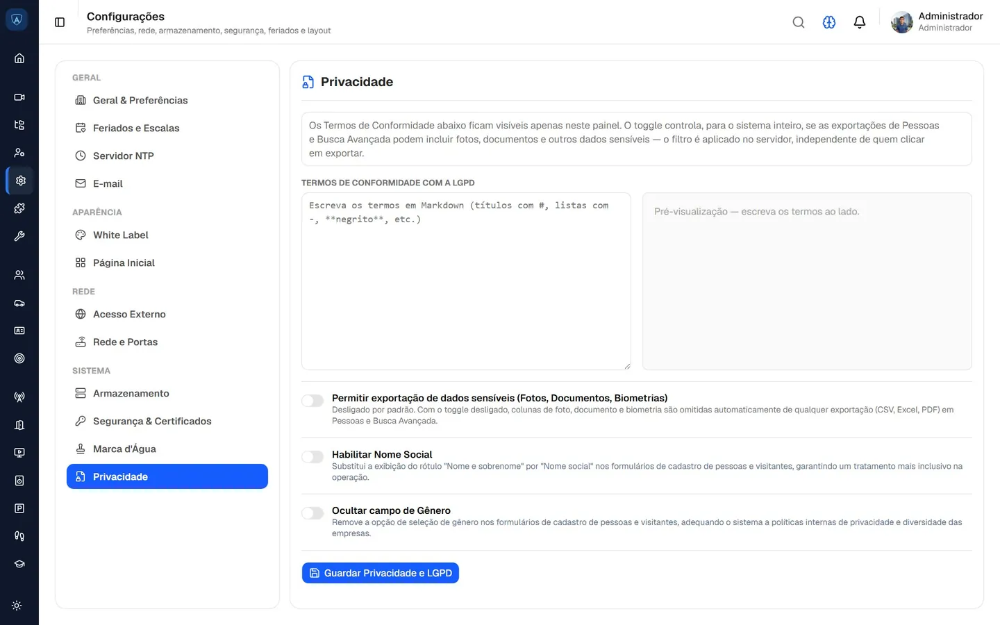Select Página Inicial option
Image resolution: width=1000 pixels, height=625 pixels.
click(x=167, y=262)
